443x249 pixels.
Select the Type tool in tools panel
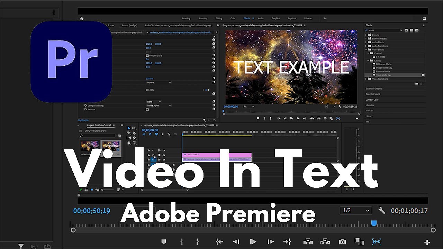point(134,143)
